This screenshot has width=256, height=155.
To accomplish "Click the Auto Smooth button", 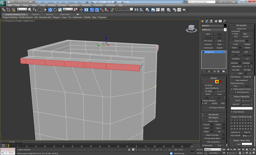I will click(236, 136).
